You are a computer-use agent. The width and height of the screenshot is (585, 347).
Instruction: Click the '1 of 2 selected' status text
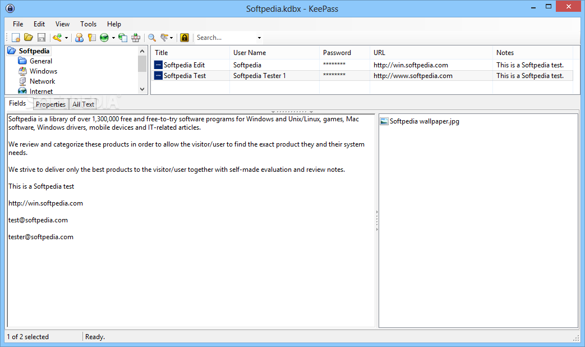point(28,336)
